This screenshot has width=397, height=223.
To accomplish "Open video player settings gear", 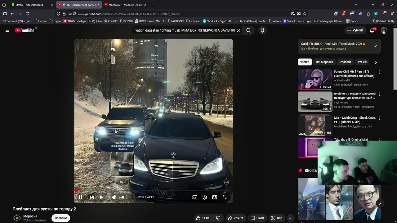I will tap(205, 197).
